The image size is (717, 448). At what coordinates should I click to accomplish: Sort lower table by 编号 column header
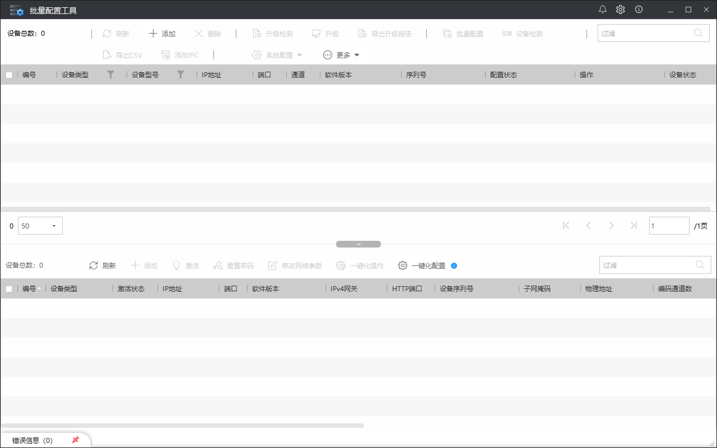pos(29,289)
